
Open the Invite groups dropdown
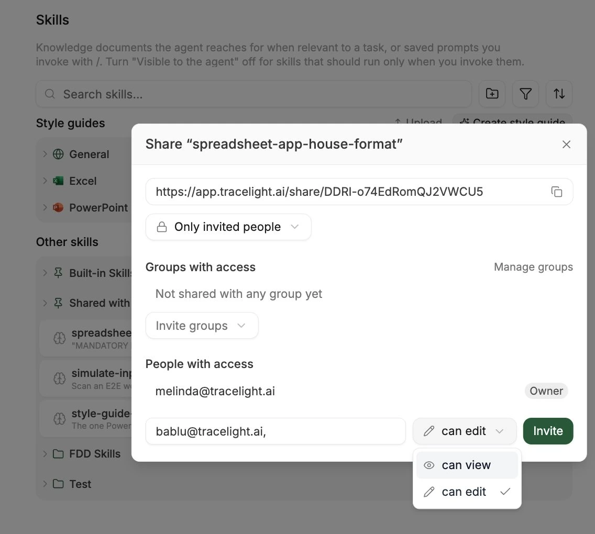[202, 326]
